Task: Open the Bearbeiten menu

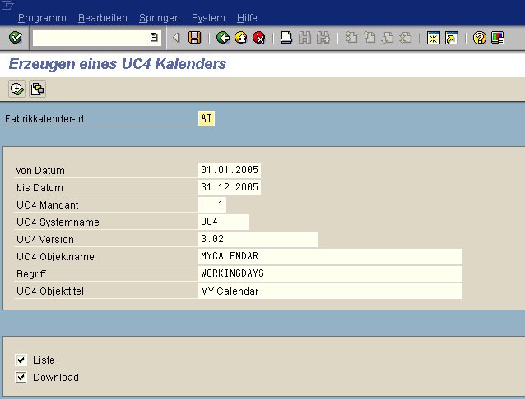Action: pos(103,18)
